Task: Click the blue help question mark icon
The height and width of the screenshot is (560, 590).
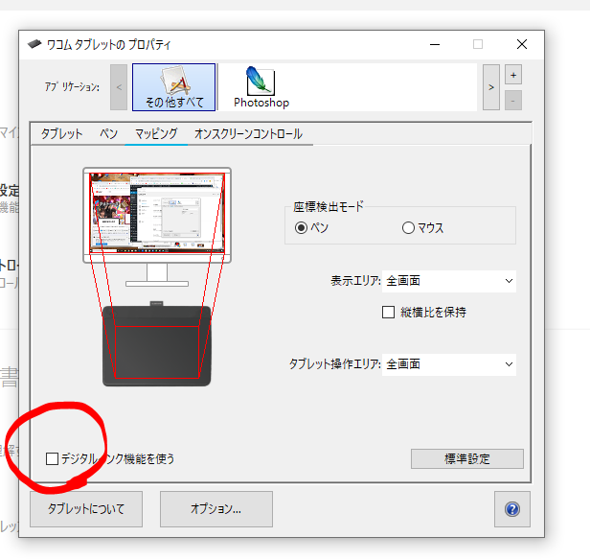Action: (x=512, y=509)
